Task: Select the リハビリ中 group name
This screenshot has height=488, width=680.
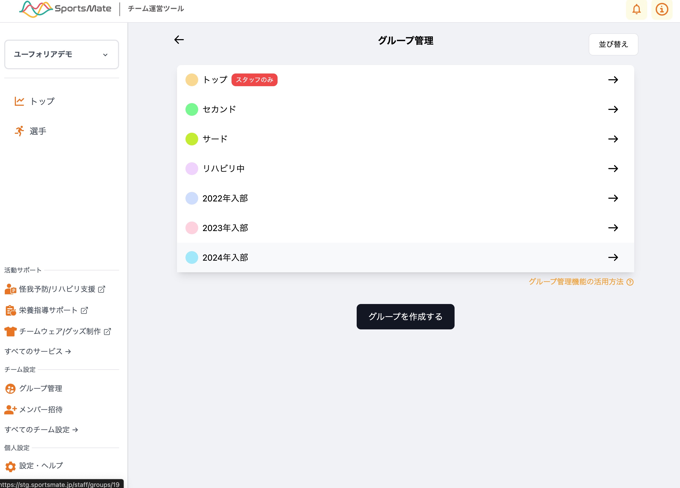Action: (224, 169)
